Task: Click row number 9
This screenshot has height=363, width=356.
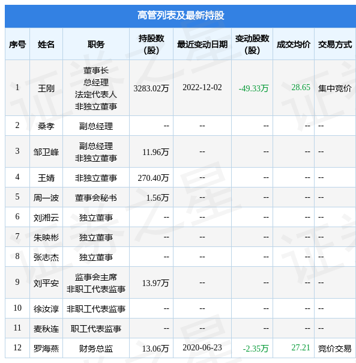Action: (x=17, y=282)
